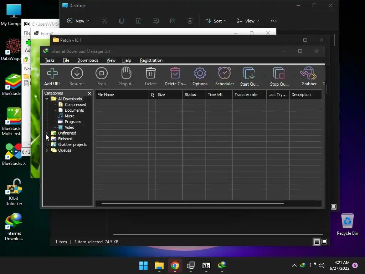Click the Stop download icon

(x=102, y=76)
